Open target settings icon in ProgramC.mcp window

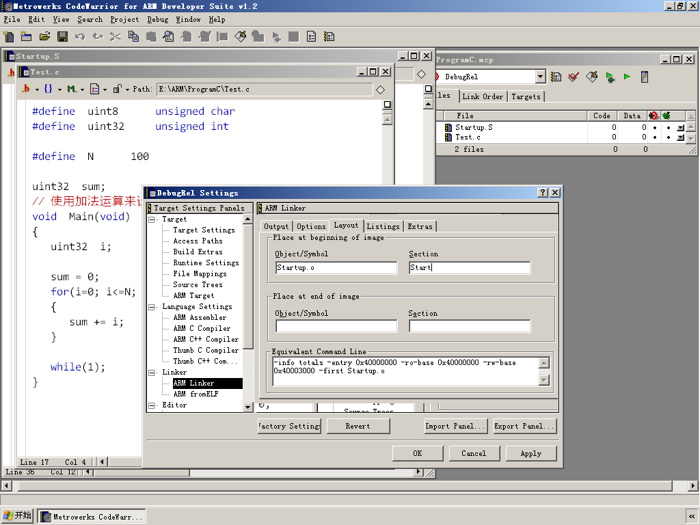[x=556, y=77]
